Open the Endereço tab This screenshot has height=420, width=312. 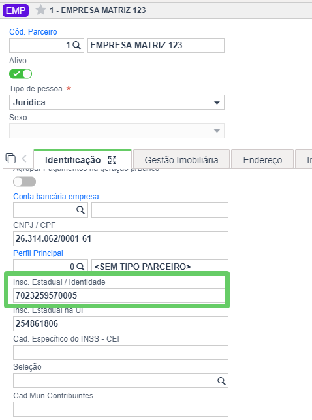tap(262, 160)
